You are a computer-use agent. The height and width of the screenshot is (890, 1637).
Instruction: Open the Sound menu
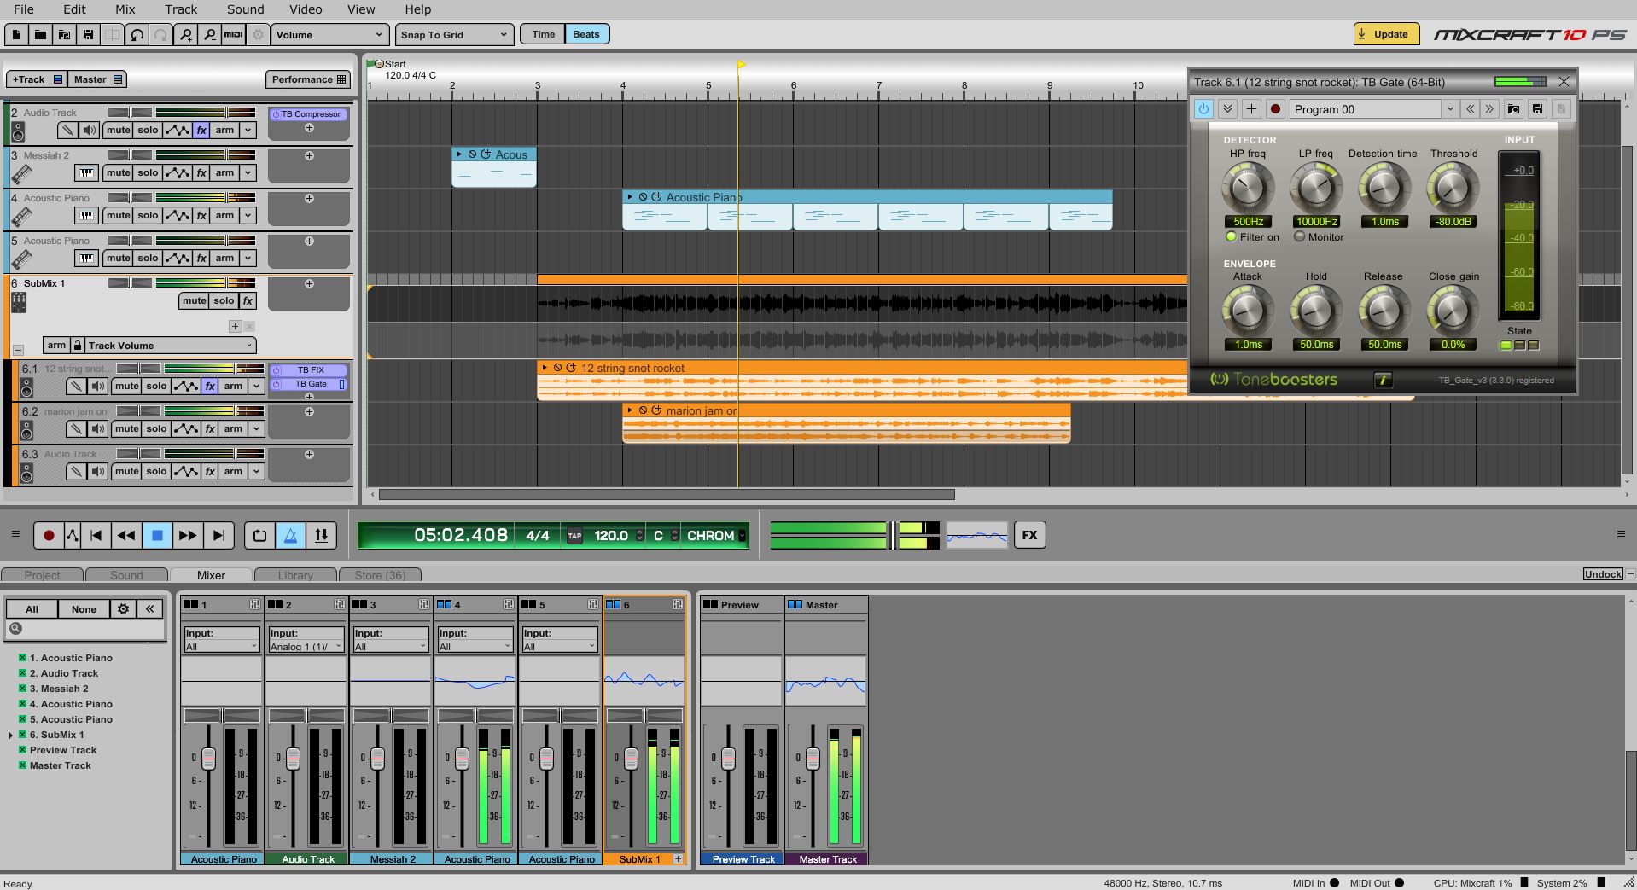[246, 9]
